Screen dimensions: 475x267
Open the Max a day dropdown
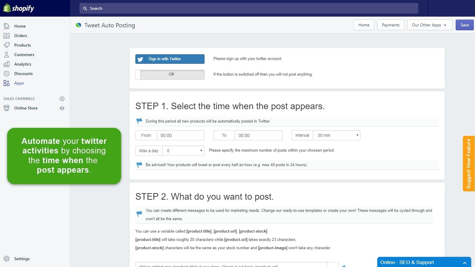coord(183,151)
